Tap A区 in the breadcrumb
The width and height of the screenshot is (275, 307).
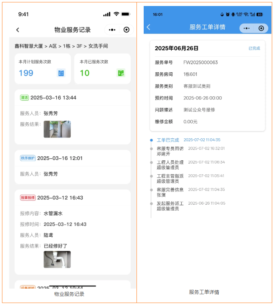(53, 46)
